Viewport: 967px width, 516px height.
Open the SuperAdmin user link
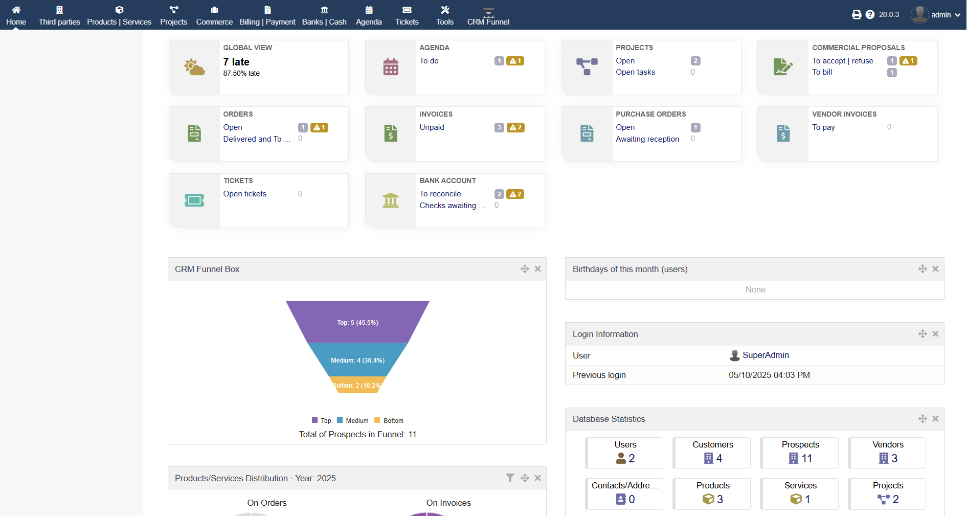[765, 355]
